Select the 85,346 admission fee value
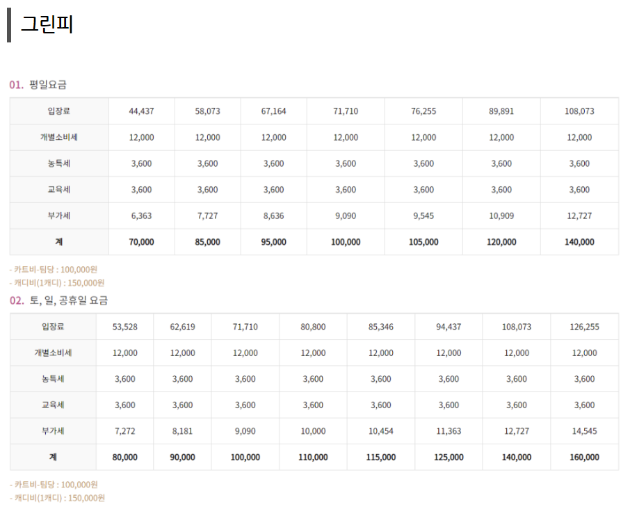630x525 pixels. 381,327
